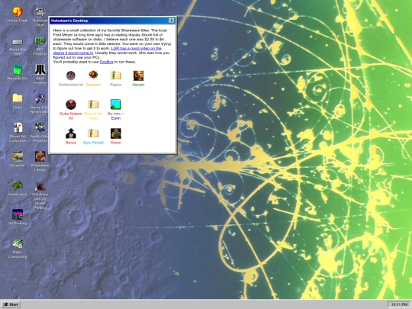Image resolution: width=412 pixels, height=309 pixels.
Task: Open the SBC Projects desktop icon
Action: 40,46
